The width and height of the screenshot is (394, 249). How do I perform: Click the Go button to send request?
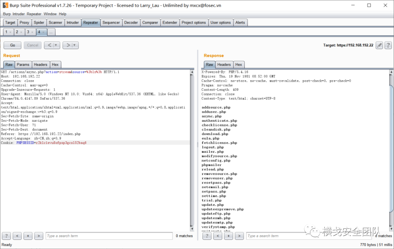(12, 45)
